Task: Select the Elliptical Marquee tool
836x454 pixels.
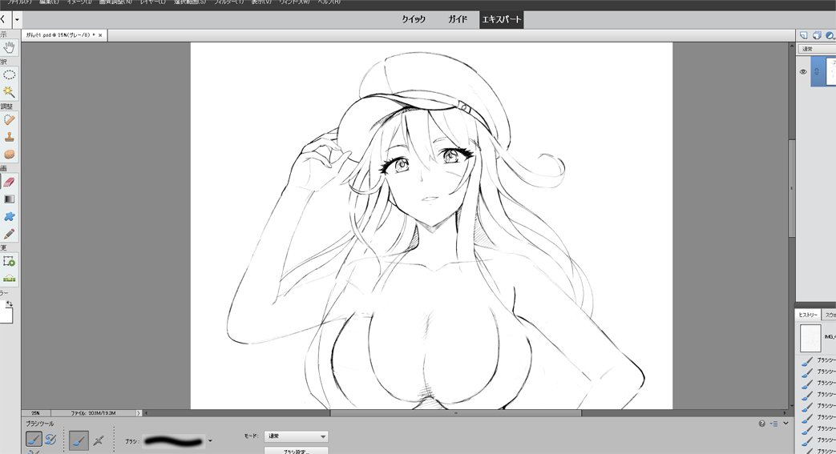Action: coord(10,74)
